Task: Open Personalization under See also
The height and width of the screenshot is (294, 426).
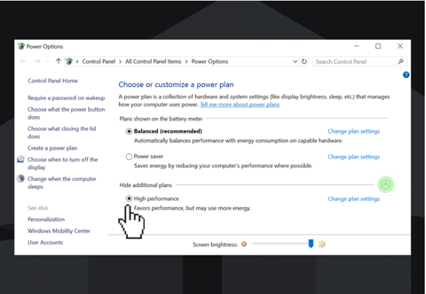Action: (x=46, y=220)
